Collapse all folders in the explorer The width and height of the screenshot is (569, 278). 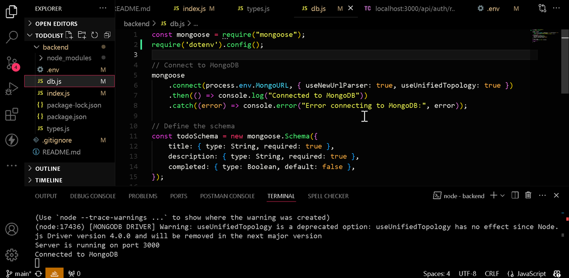[107, 35]
